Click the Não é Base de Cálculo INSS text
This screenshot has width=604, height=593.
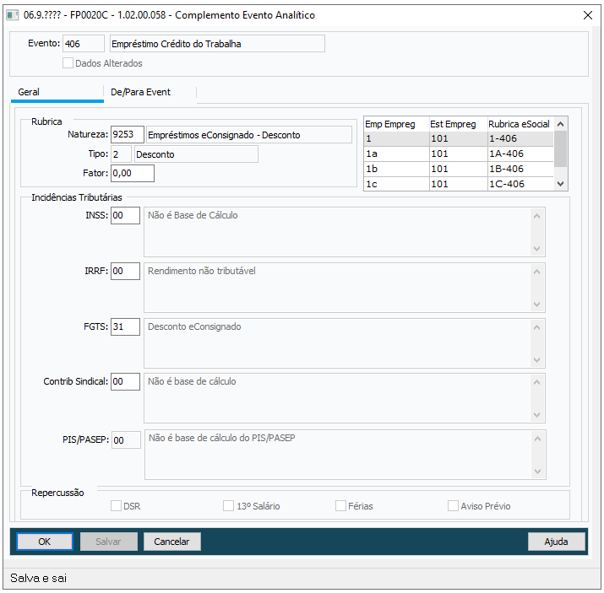coord(193,215)
